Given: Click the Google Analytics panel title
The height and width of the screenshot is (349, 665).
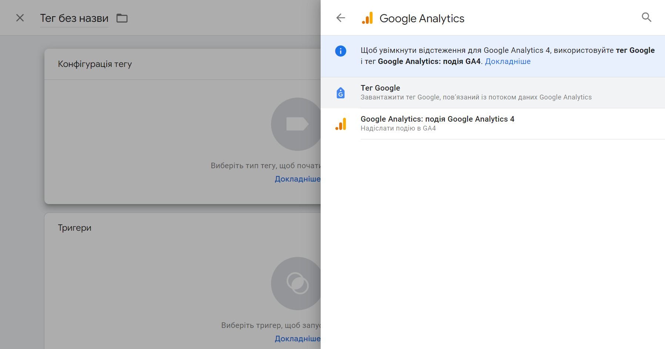Looking at the screenshot, I should [x=422, y=18].
